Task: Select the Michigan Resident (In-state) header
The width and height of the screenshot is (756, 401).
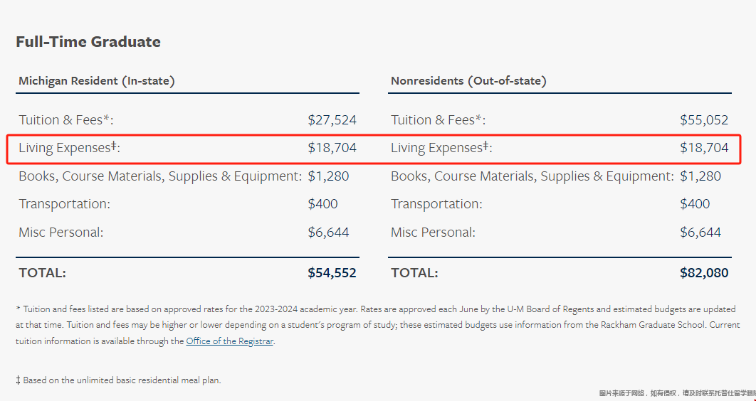Action: tap(97, 81)
